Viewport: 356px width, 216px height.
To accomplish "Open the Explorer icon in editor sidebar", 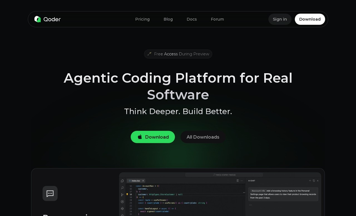I will pos(122,181).
